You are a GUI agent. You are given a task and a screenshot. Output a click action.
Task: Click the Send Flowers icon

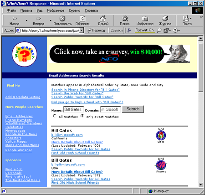tap(161, 165)
